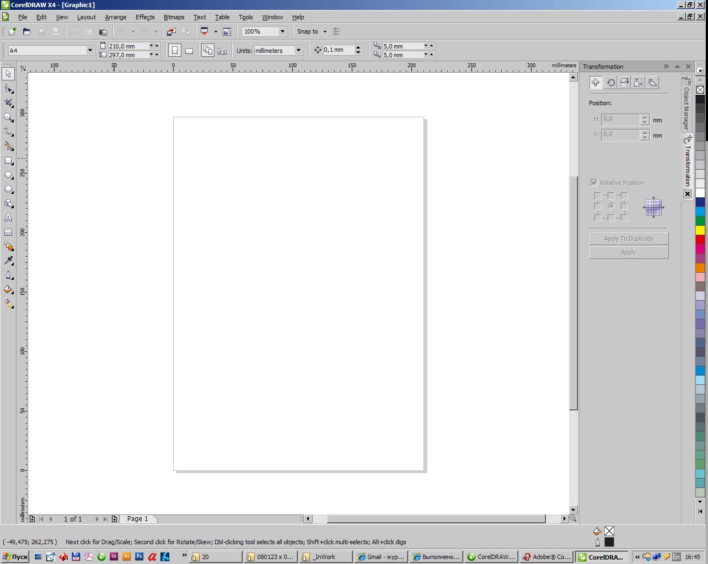Check the bottom-left anchor point box
The image size is (708, 564).
click(x=598, y=218)
